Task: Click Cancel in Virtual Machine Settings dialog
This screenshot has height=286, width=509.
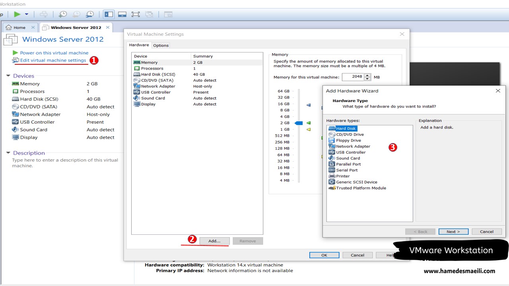Action: (357, 255)
